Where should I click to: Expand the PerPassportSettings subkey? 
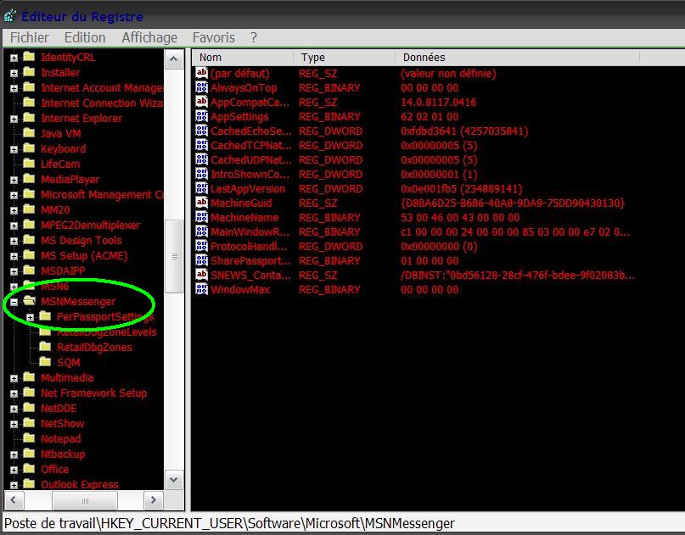31,317
